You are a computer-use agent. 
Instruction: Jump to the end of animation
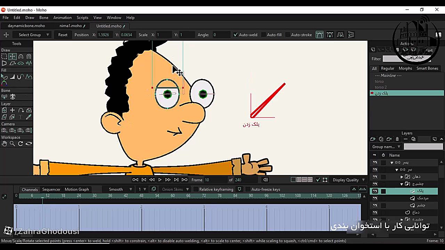pyautogui.click(x=185, y=180)
